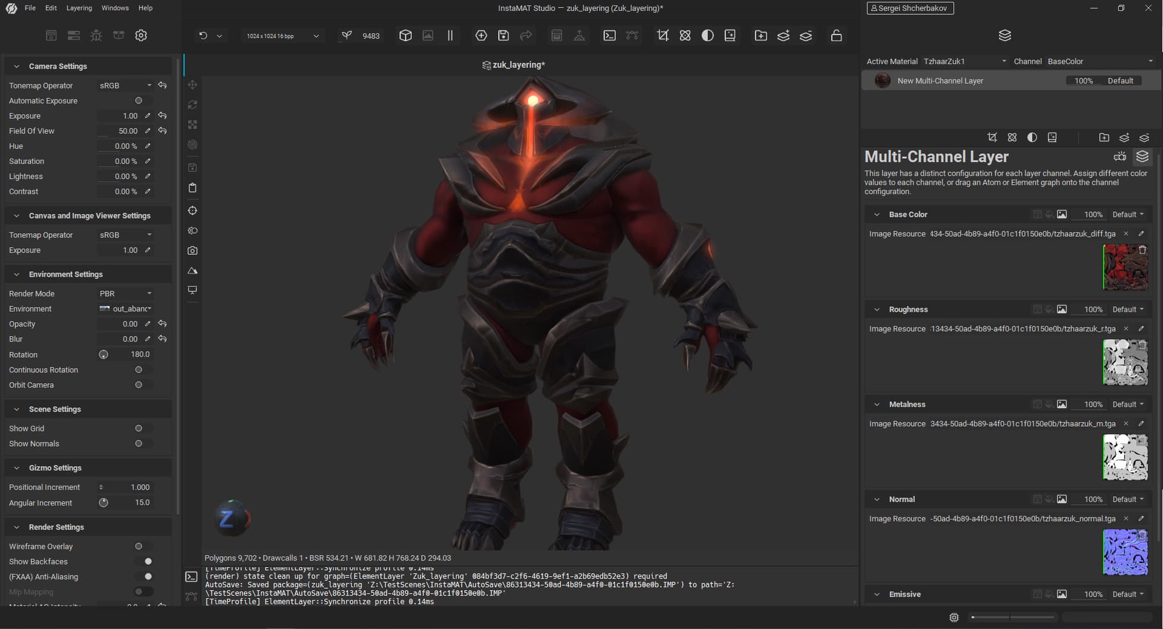Click the clipboard icon in viewport sidebar
Image resolution: width=1163 pixels, height=629 pixels.
[193, 188]
